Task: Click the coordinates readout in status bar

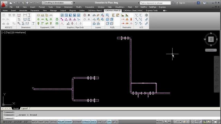Action: tap(15, 122)
